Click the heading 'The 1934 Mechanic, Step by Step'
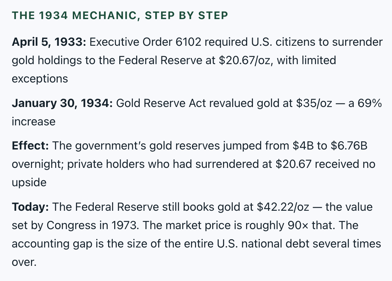The image size is (392, 281). click(x=120, y=15)
